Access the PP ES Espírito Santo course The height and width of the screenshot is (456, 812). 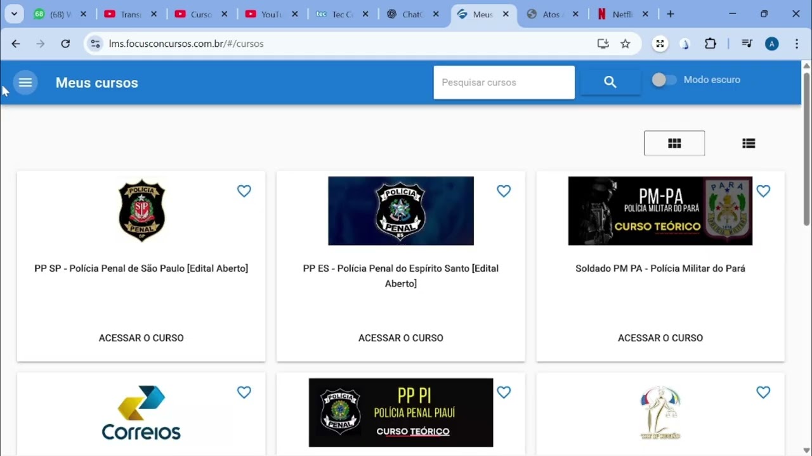(x=401, y=338)
